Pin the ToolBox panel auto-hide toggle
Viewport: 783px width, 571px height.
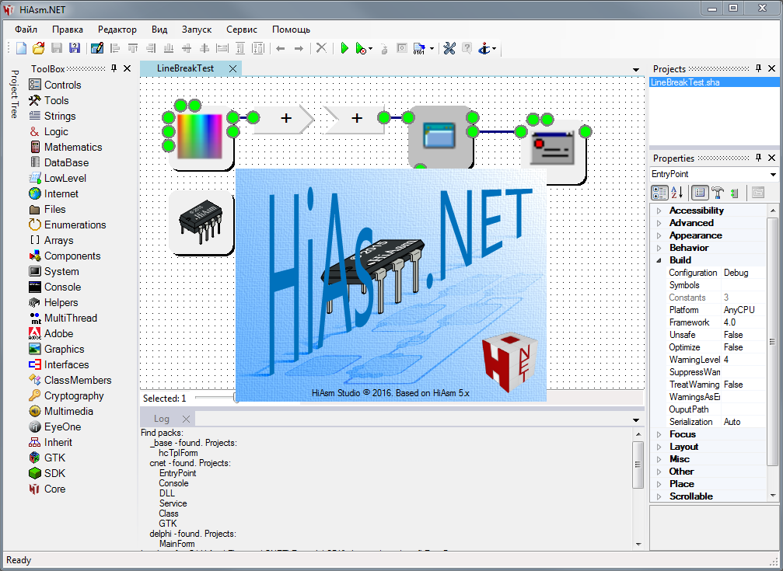[x=114, y=68]
